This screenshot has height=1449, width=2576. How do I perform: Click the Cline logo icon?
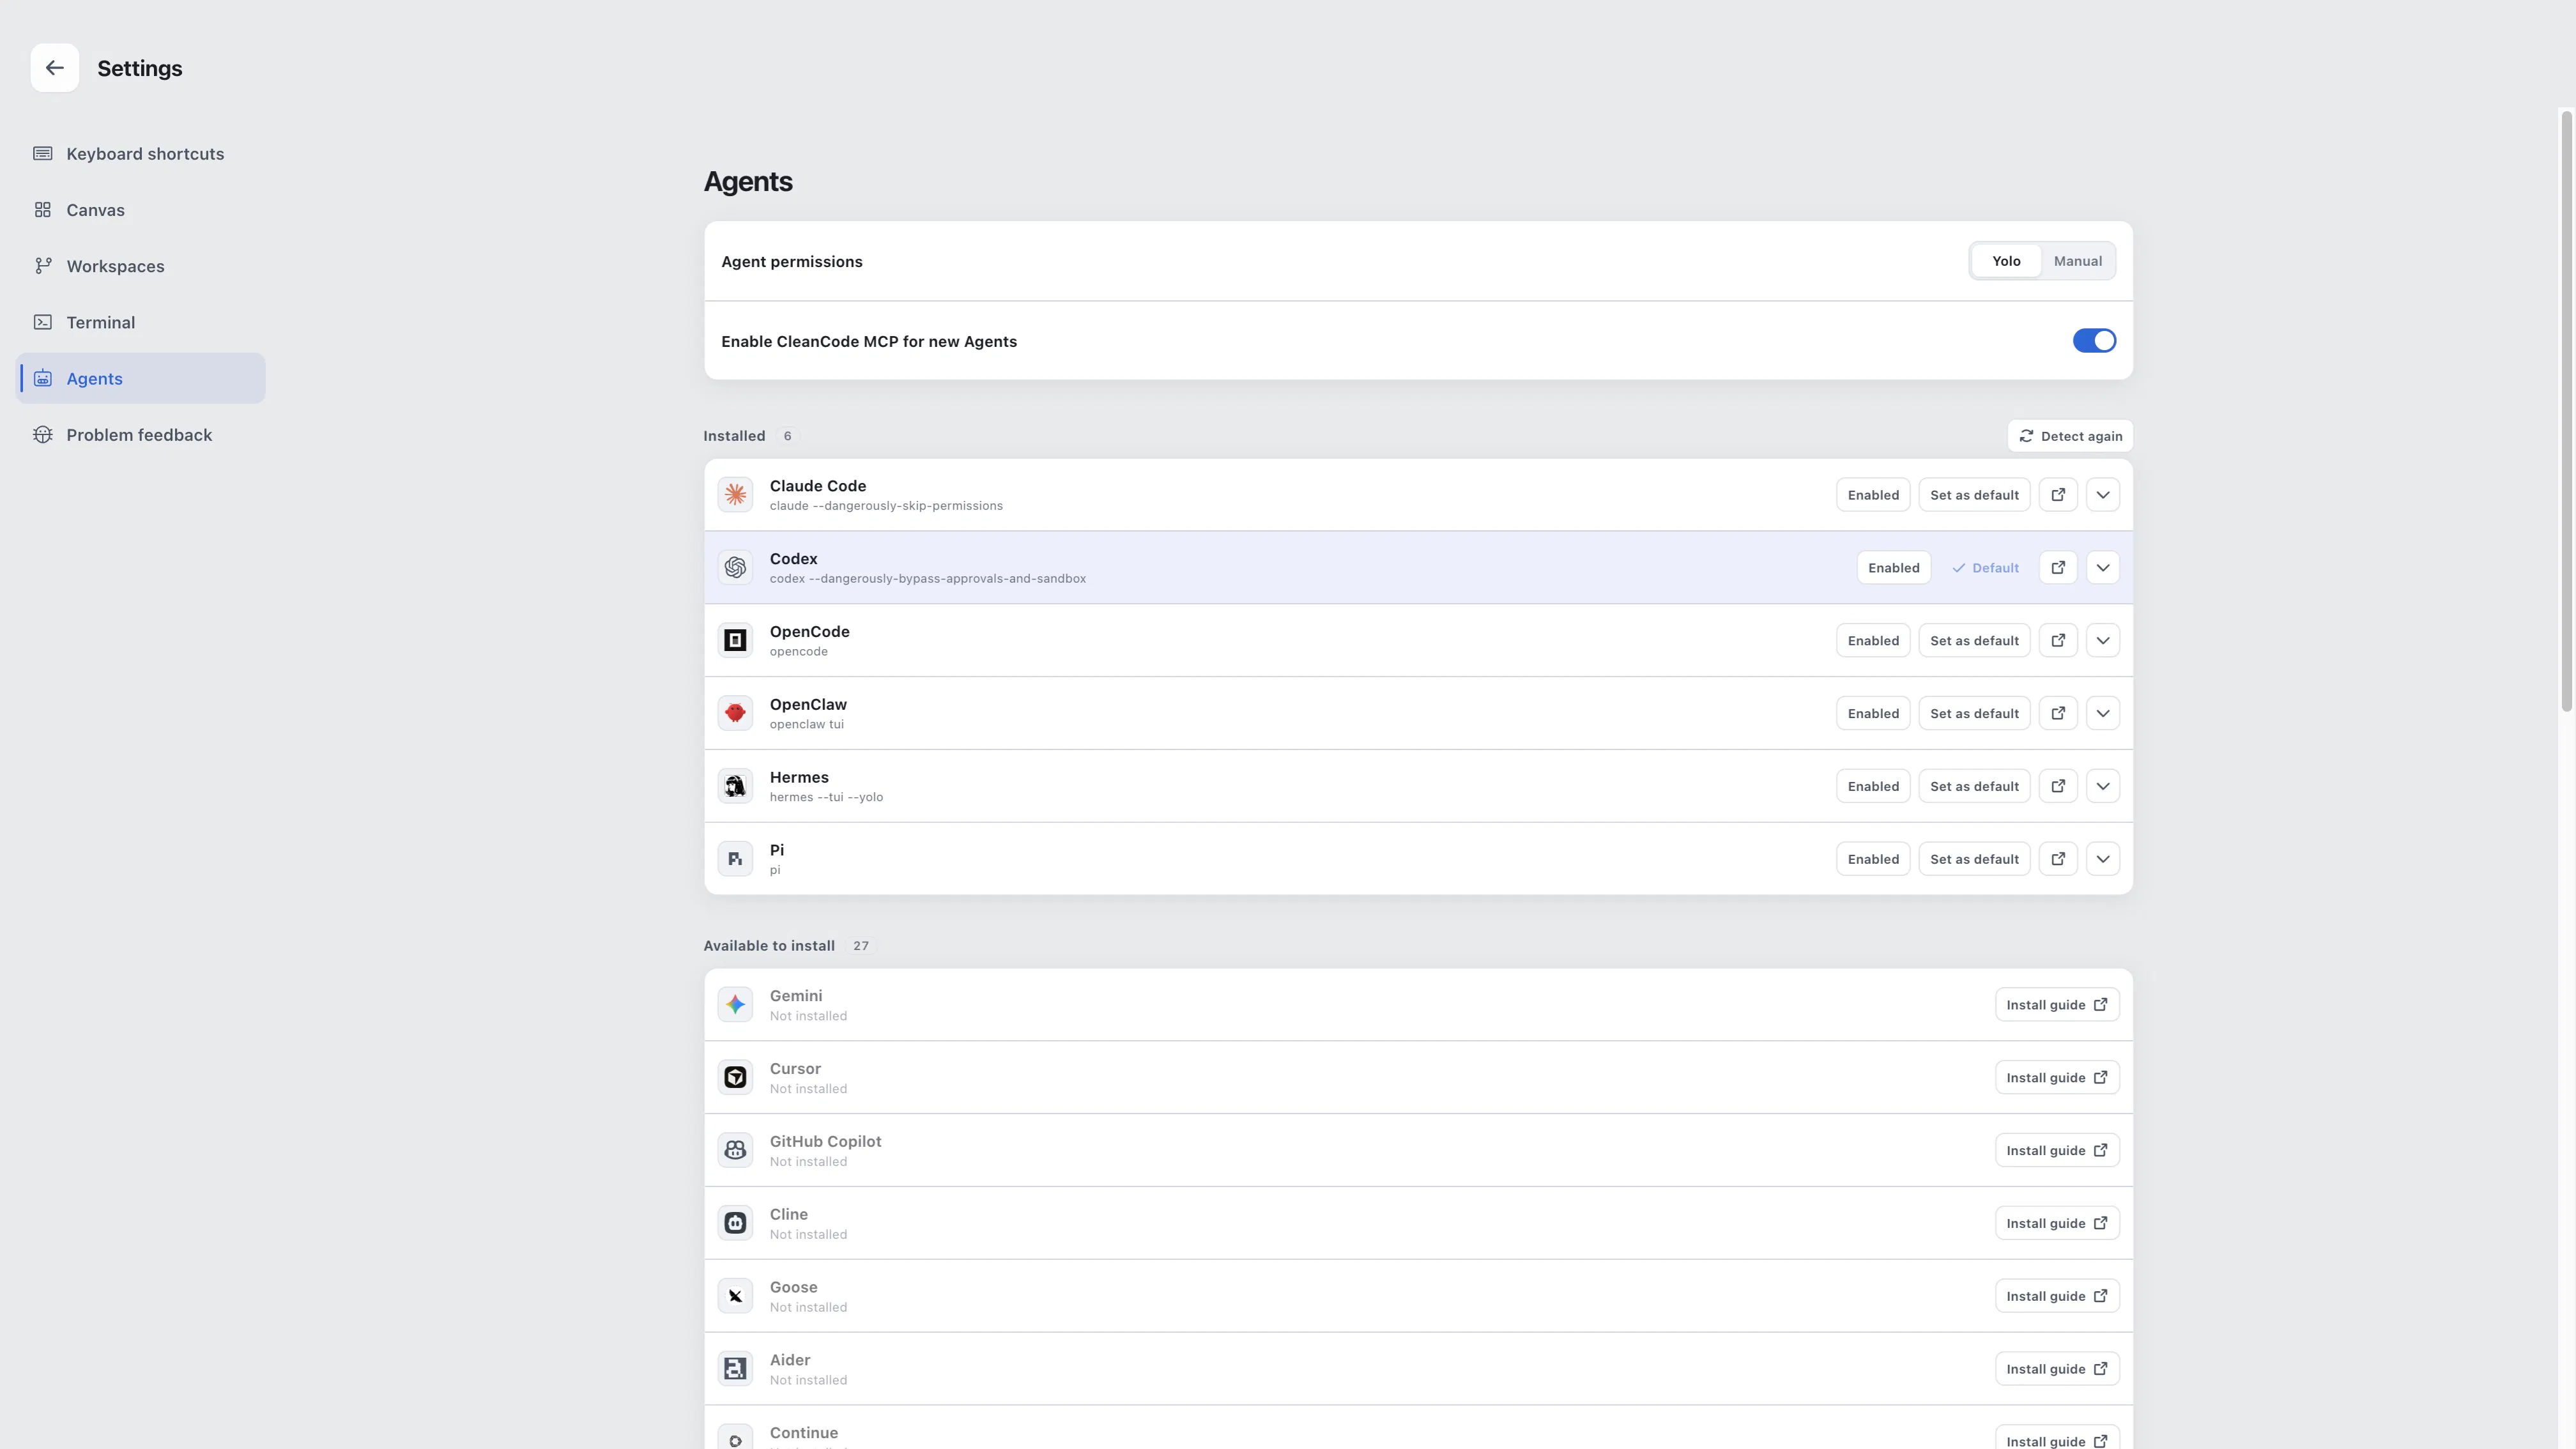[x=735, y=1223]
